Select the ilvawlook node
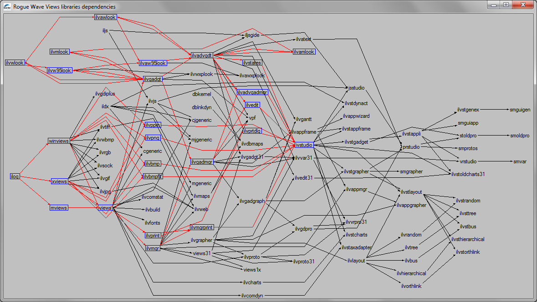Viewport: 537px width, 302px height. pyautogui.click(x=105, y=17)
